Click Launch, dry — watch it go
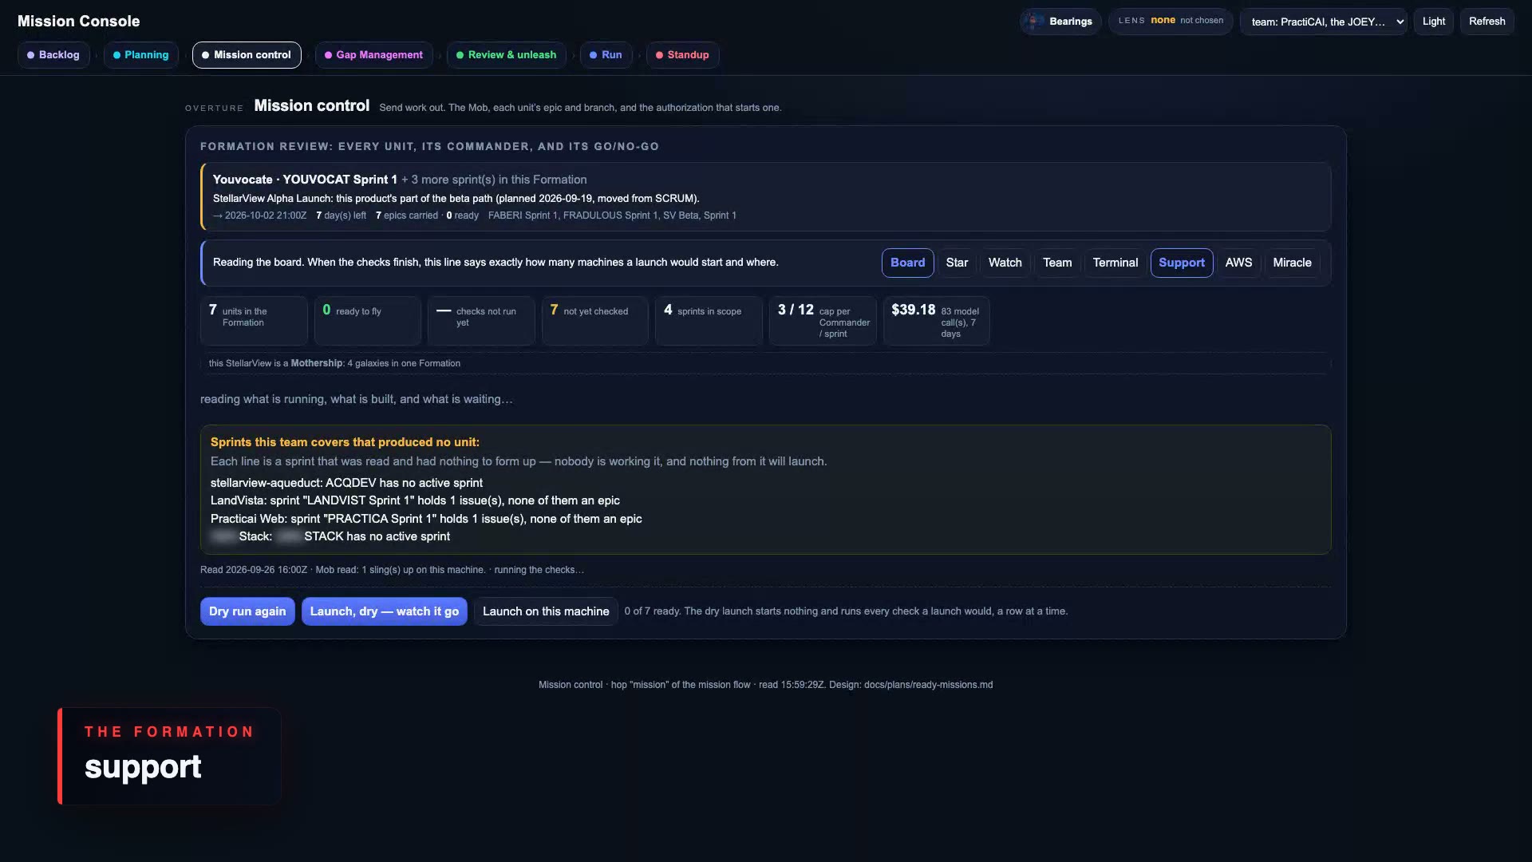1532x862 pixels. point(384,611)
